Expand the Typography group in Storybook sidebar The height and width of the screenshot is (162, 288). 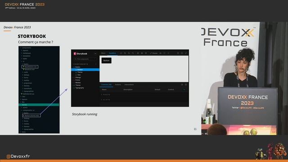(79, 88)
